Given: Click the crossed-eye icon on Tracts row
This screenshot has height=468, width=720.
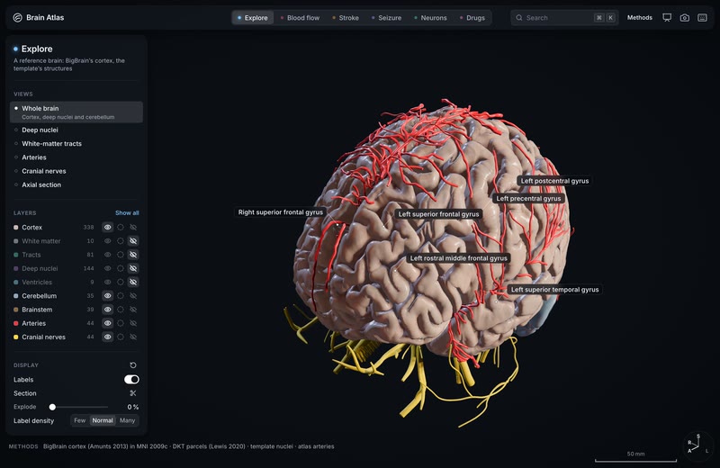Looking at the screenshot, I should 133,255.
